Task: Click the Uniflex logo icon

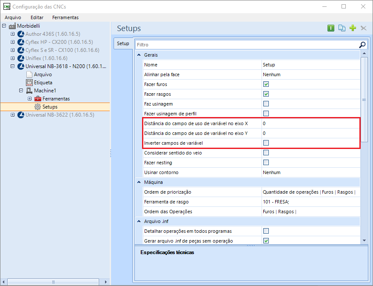Action: pyautogui.click(x=21, y=58)
